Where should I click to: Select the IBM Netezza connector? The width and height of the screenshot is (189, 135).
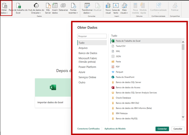tap(146, 113)
